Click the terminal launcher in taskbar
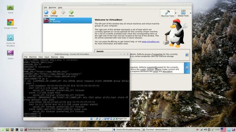The height and width of the screenshot is (132, 236). coord(17,129)
